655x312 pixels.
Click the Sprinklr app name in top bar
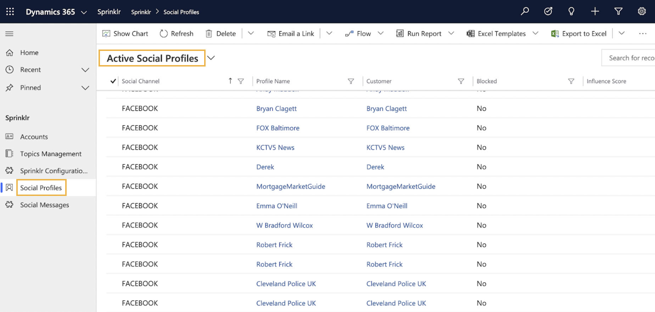click(x=109, y=12)
